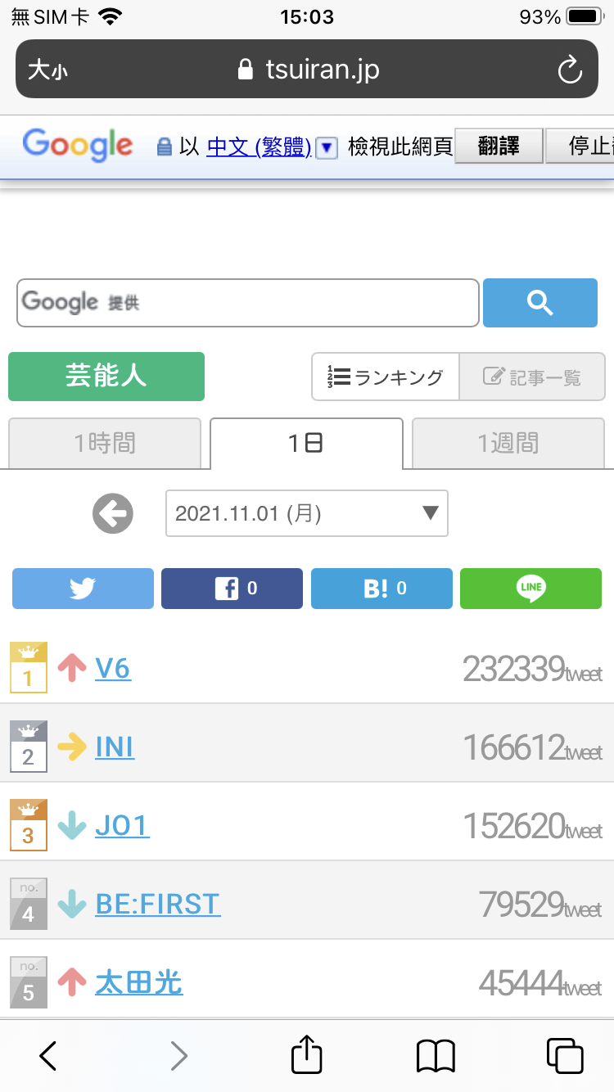Click the 152620 tweet count
The width and height of the screenshot is (614, 1092).
click(x=532, y=827)
